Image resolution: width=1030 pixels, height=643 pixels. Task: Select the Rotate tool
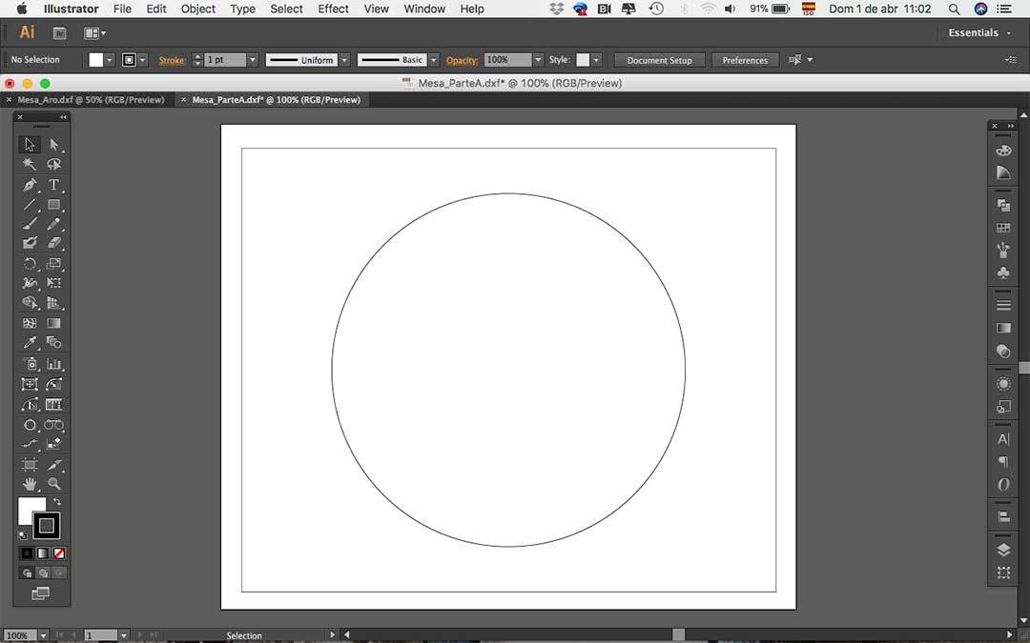[30, 264]
